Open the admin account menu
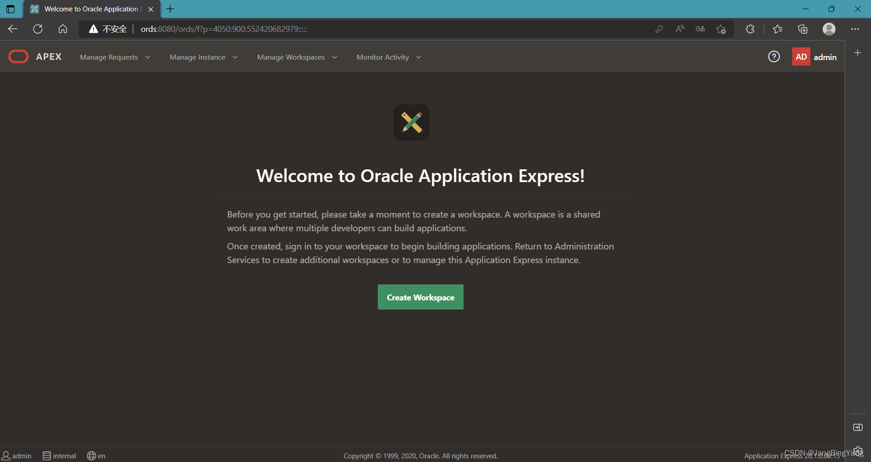871x462 pixels. coord(825,57)
